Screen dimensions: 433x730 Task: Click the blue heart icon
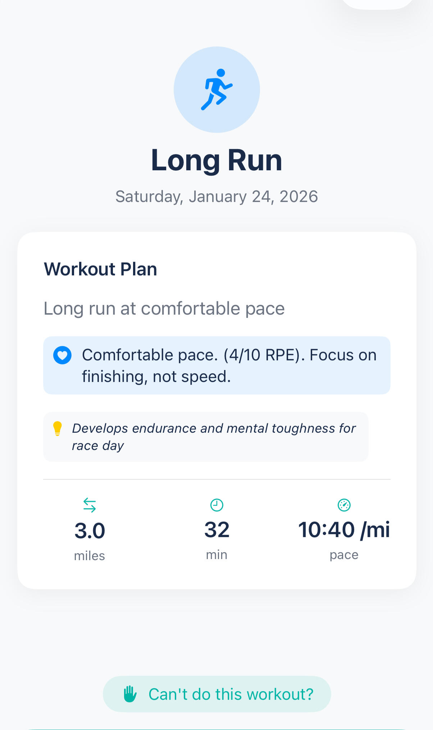pos(62,355)
